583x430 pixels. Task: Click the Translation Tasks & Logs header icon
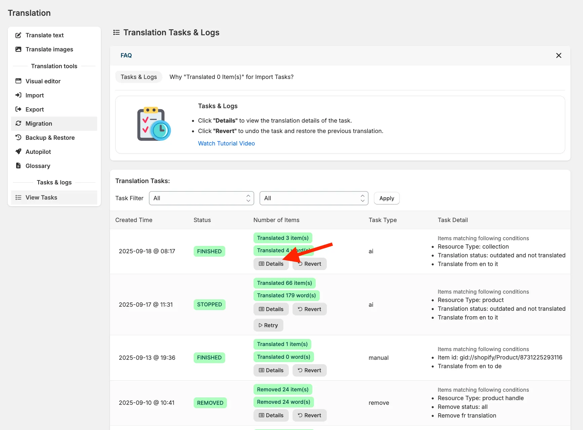point(116,32)
